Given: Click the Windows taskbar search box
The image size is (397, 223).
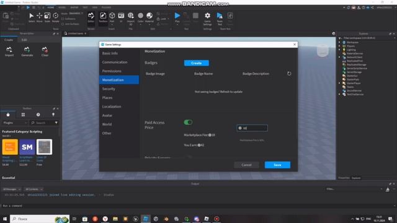Looking at the screenshot, I should pyautogui.click(x=40, y=219).
